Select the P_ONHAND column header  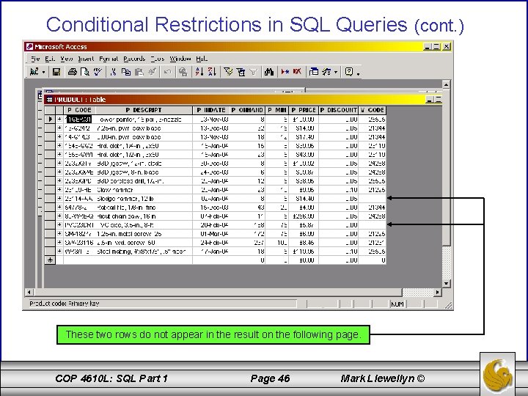[248, 110]
